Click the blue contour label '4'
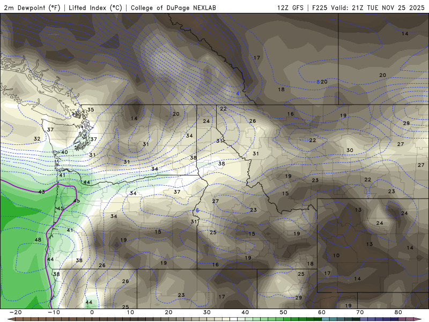Viewport: 429px width, 322px height. click(x=238, y=93)
